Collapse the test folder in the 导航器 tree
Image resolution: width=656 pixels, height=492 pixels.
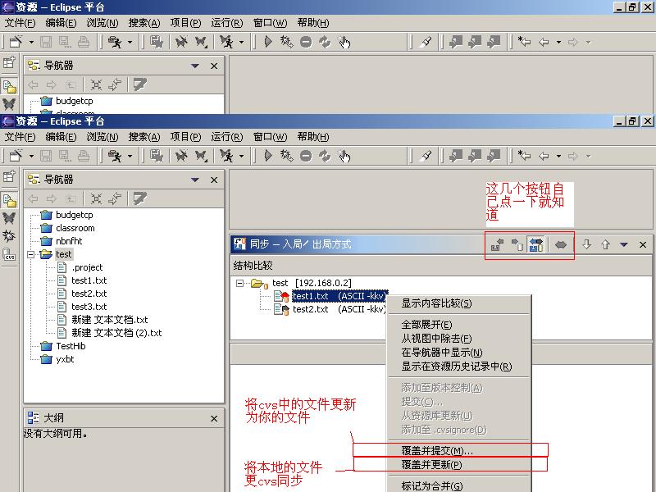tap(30, 254)
